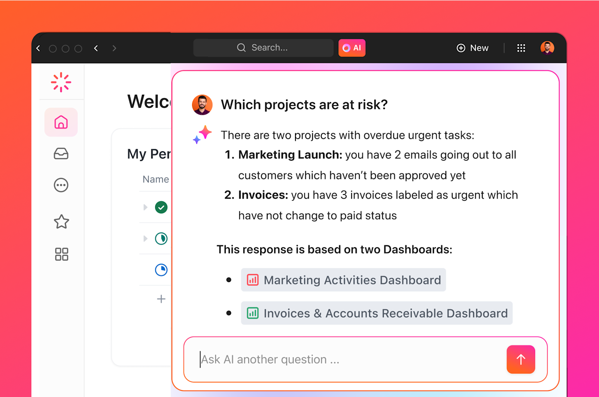The height and width of the screenshot is (397, 599).
Task: Open the apps grid in the top bar
Action: tap(521, 48)
